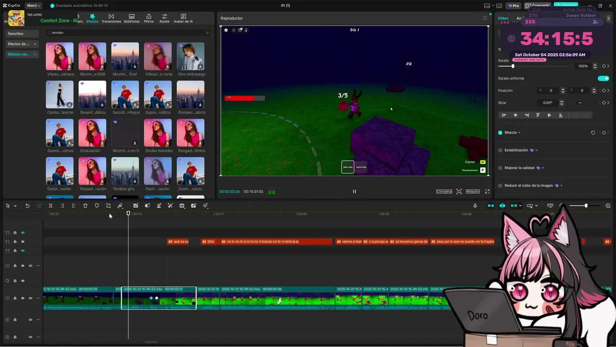Open the split preview dropdown arrow
Image resolution: width=616 pixels, height=347 pixels.
(x=537, y=206)
